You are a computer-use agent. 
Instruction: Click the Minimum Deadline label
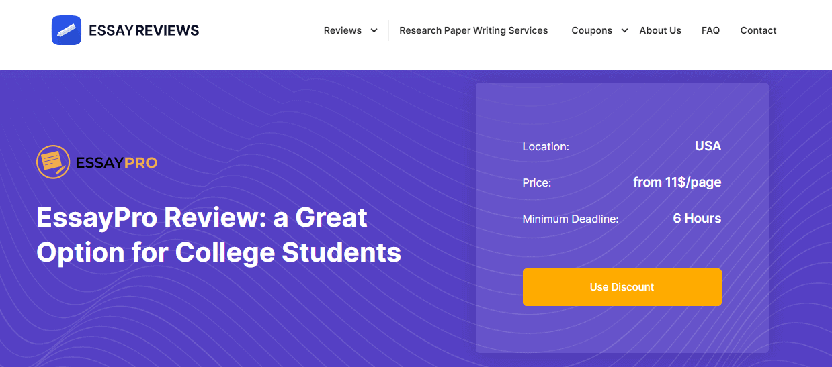tap(571, 219)
